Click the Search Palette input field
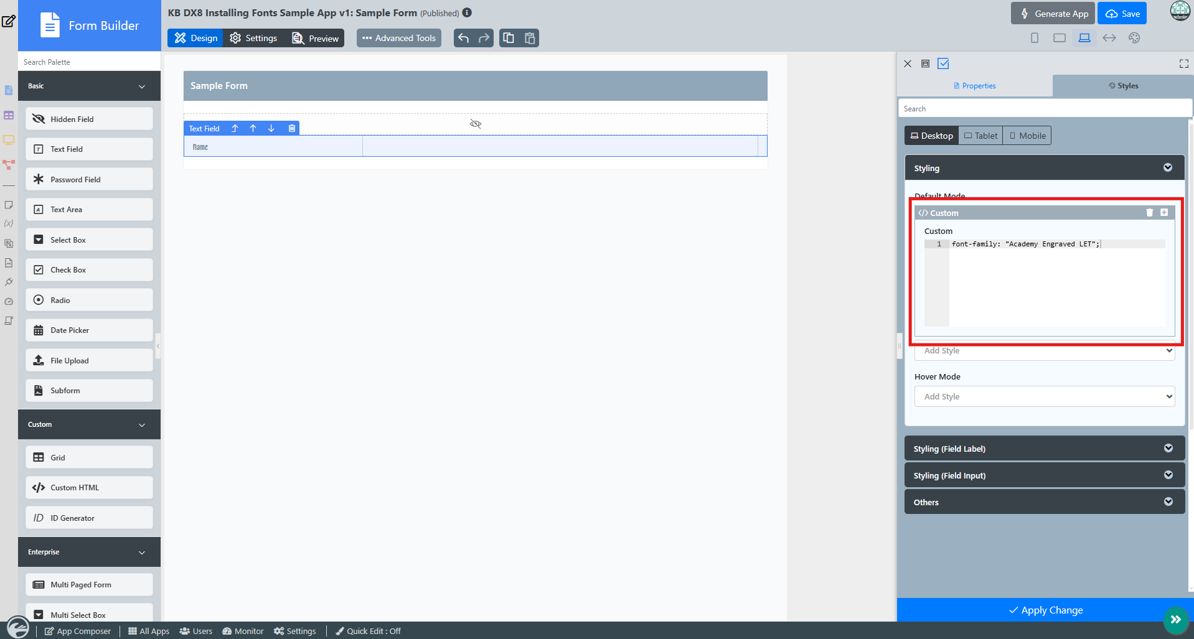Screen dimensions: 1194x639 point(89,62)
